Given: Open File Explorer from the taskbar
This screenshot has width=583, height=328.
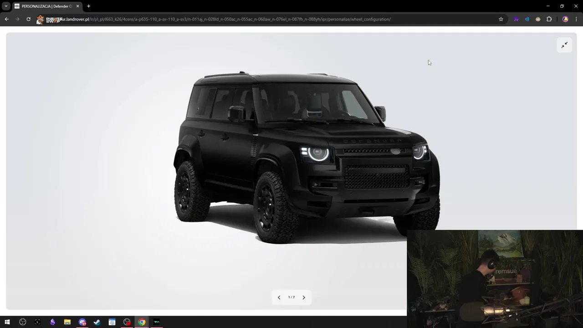Looking at the screenshot, I should [x=67, y=322].
